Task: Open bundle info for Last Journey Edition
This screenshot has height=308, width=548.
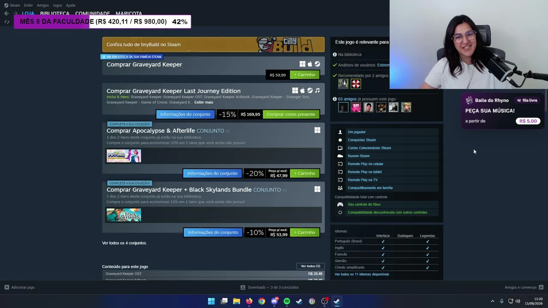Action: [185, 114]
